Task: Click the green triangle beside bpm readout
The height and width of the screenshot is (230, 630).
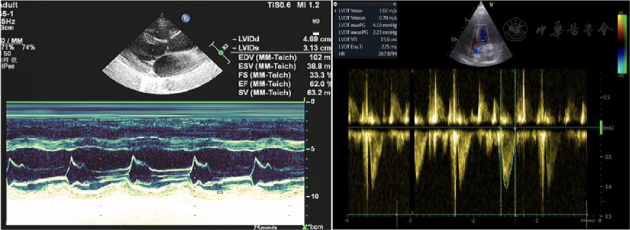Action: (305, 228)
